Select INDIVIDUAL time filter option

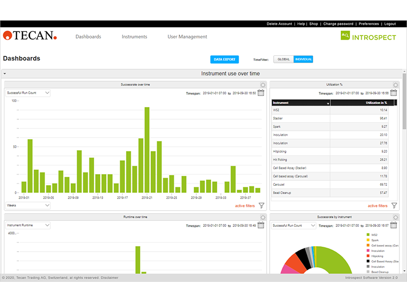[x=304, y=59]
